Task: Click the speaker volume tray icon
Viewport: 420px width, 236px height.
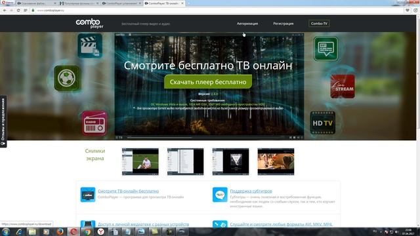Action: [x=396, y=231]
